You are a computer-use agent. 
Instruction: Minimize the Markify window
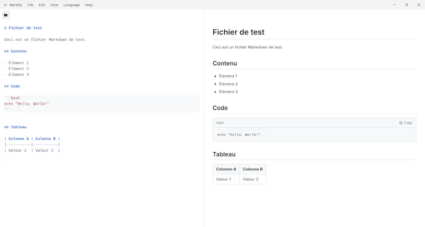click(394, 5)
